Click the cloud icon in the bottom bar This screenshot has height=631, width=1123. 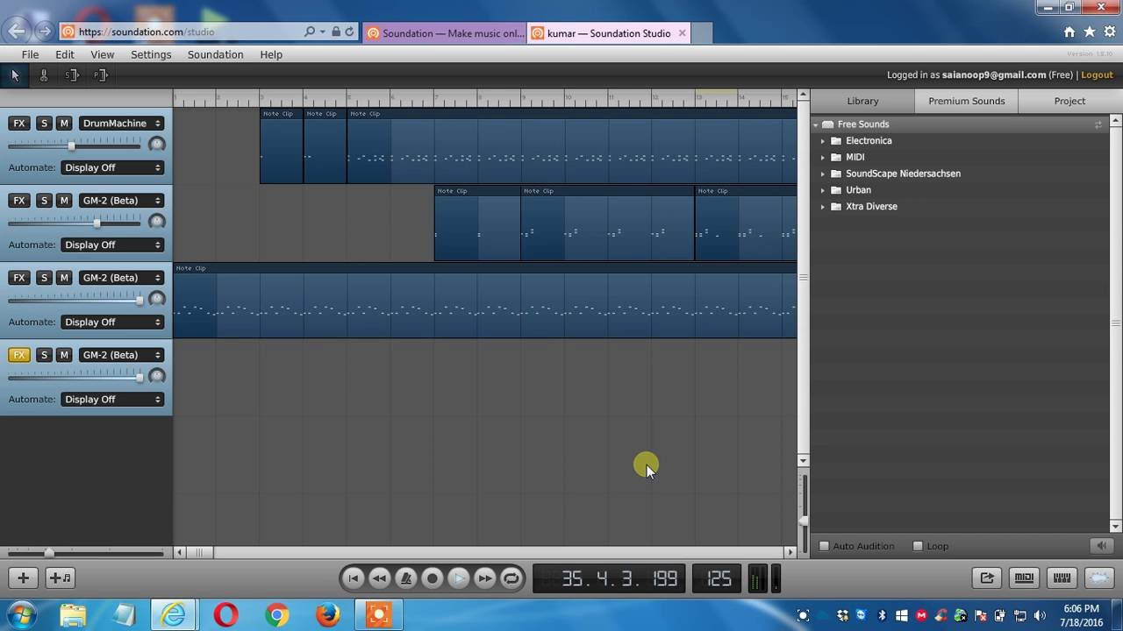(x=1099, y=578)
